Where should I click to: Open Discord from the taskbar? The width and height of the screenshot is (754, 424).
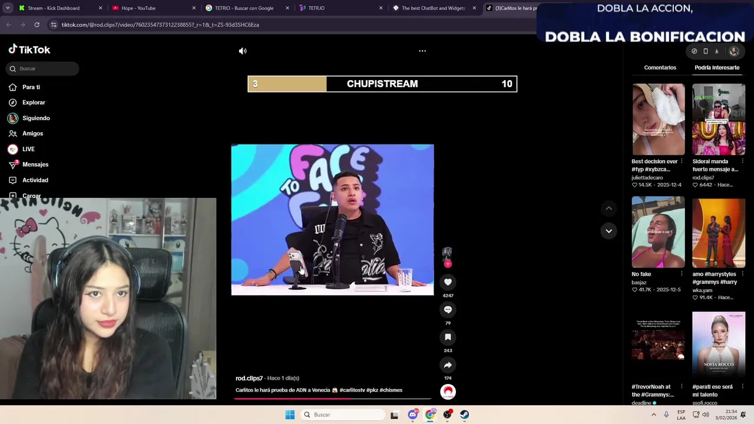click(x=413, y=415)
